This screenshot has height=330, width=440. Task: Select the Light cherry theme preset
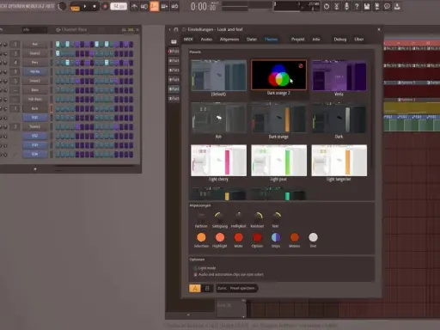(218, 161)
